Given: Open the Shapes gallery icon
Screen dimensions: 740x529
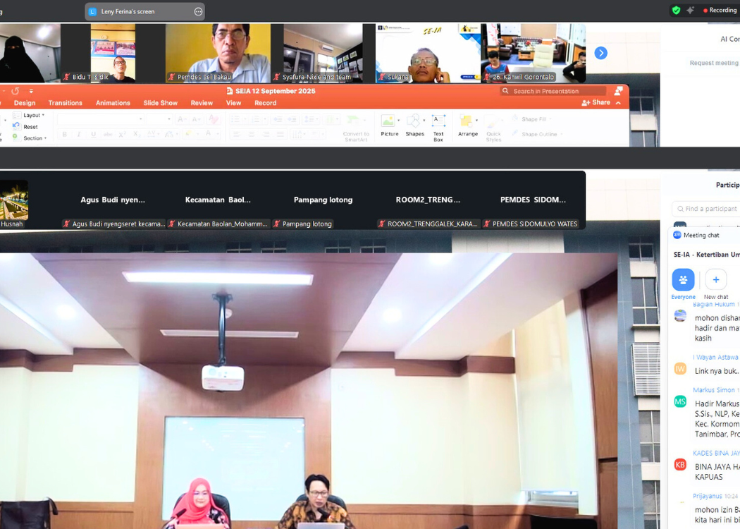Looking at the screenshot, I should [414, 122].
